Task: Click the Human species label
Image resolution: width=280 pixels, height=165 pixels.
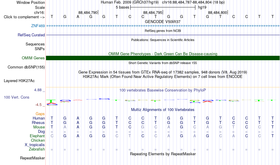Action: tap(39, 118)
